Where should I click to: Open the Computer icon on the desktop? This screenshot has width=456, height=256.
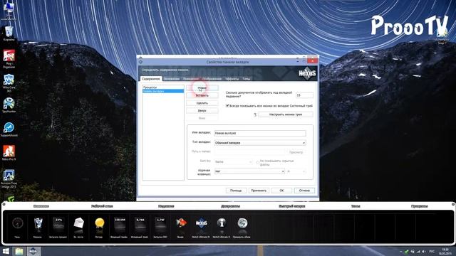tap(9, 11)
